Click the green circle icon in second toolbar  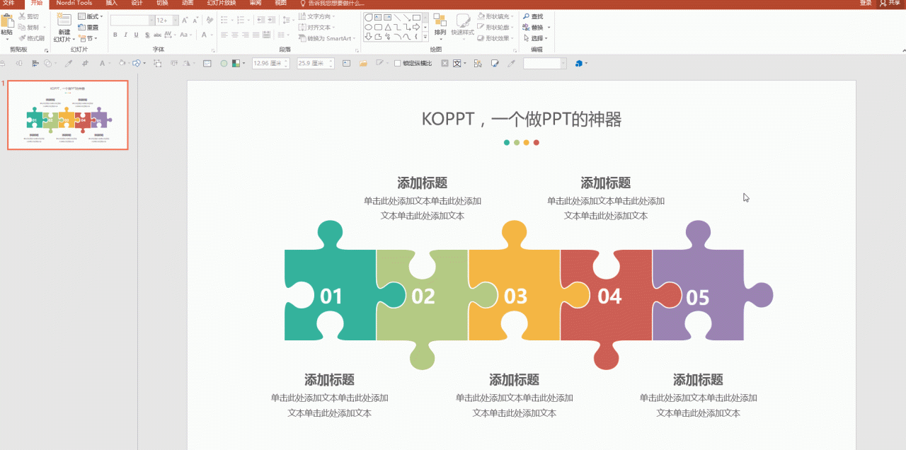tap(224, 63)
